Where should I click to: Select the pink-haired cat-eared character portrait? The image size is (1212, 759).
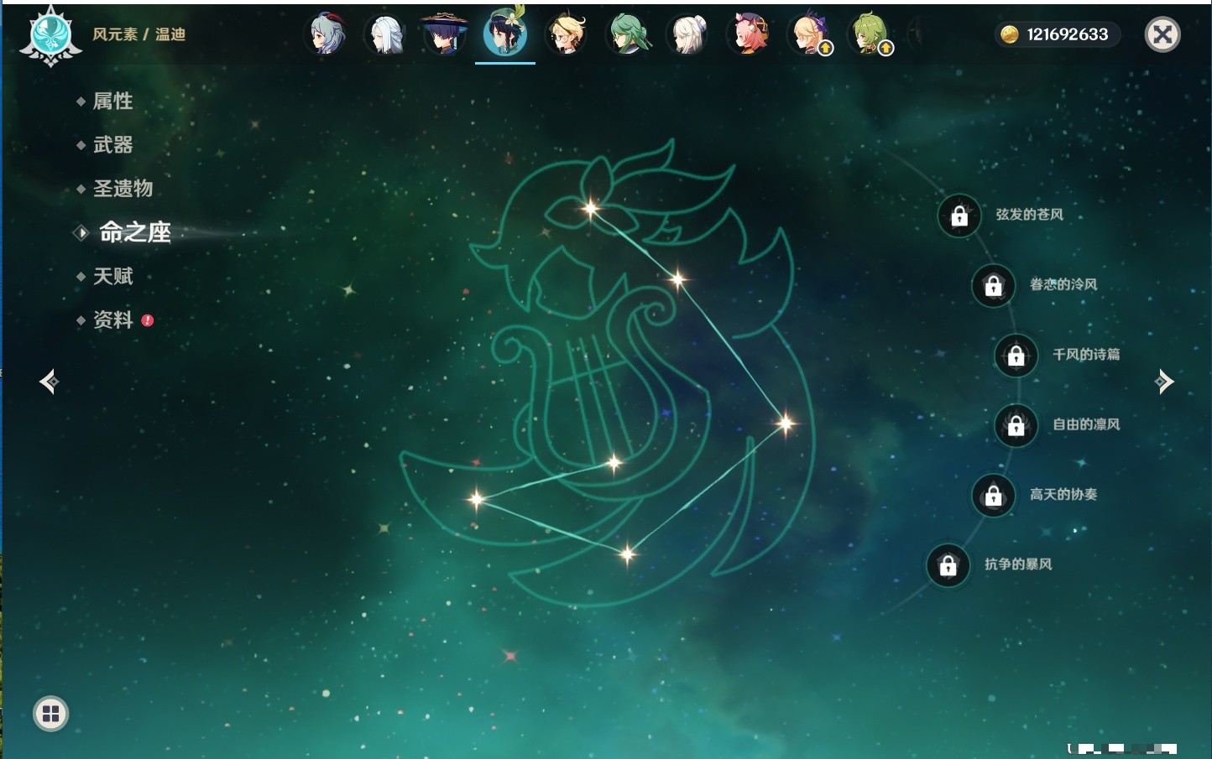(x=749, y=34)
